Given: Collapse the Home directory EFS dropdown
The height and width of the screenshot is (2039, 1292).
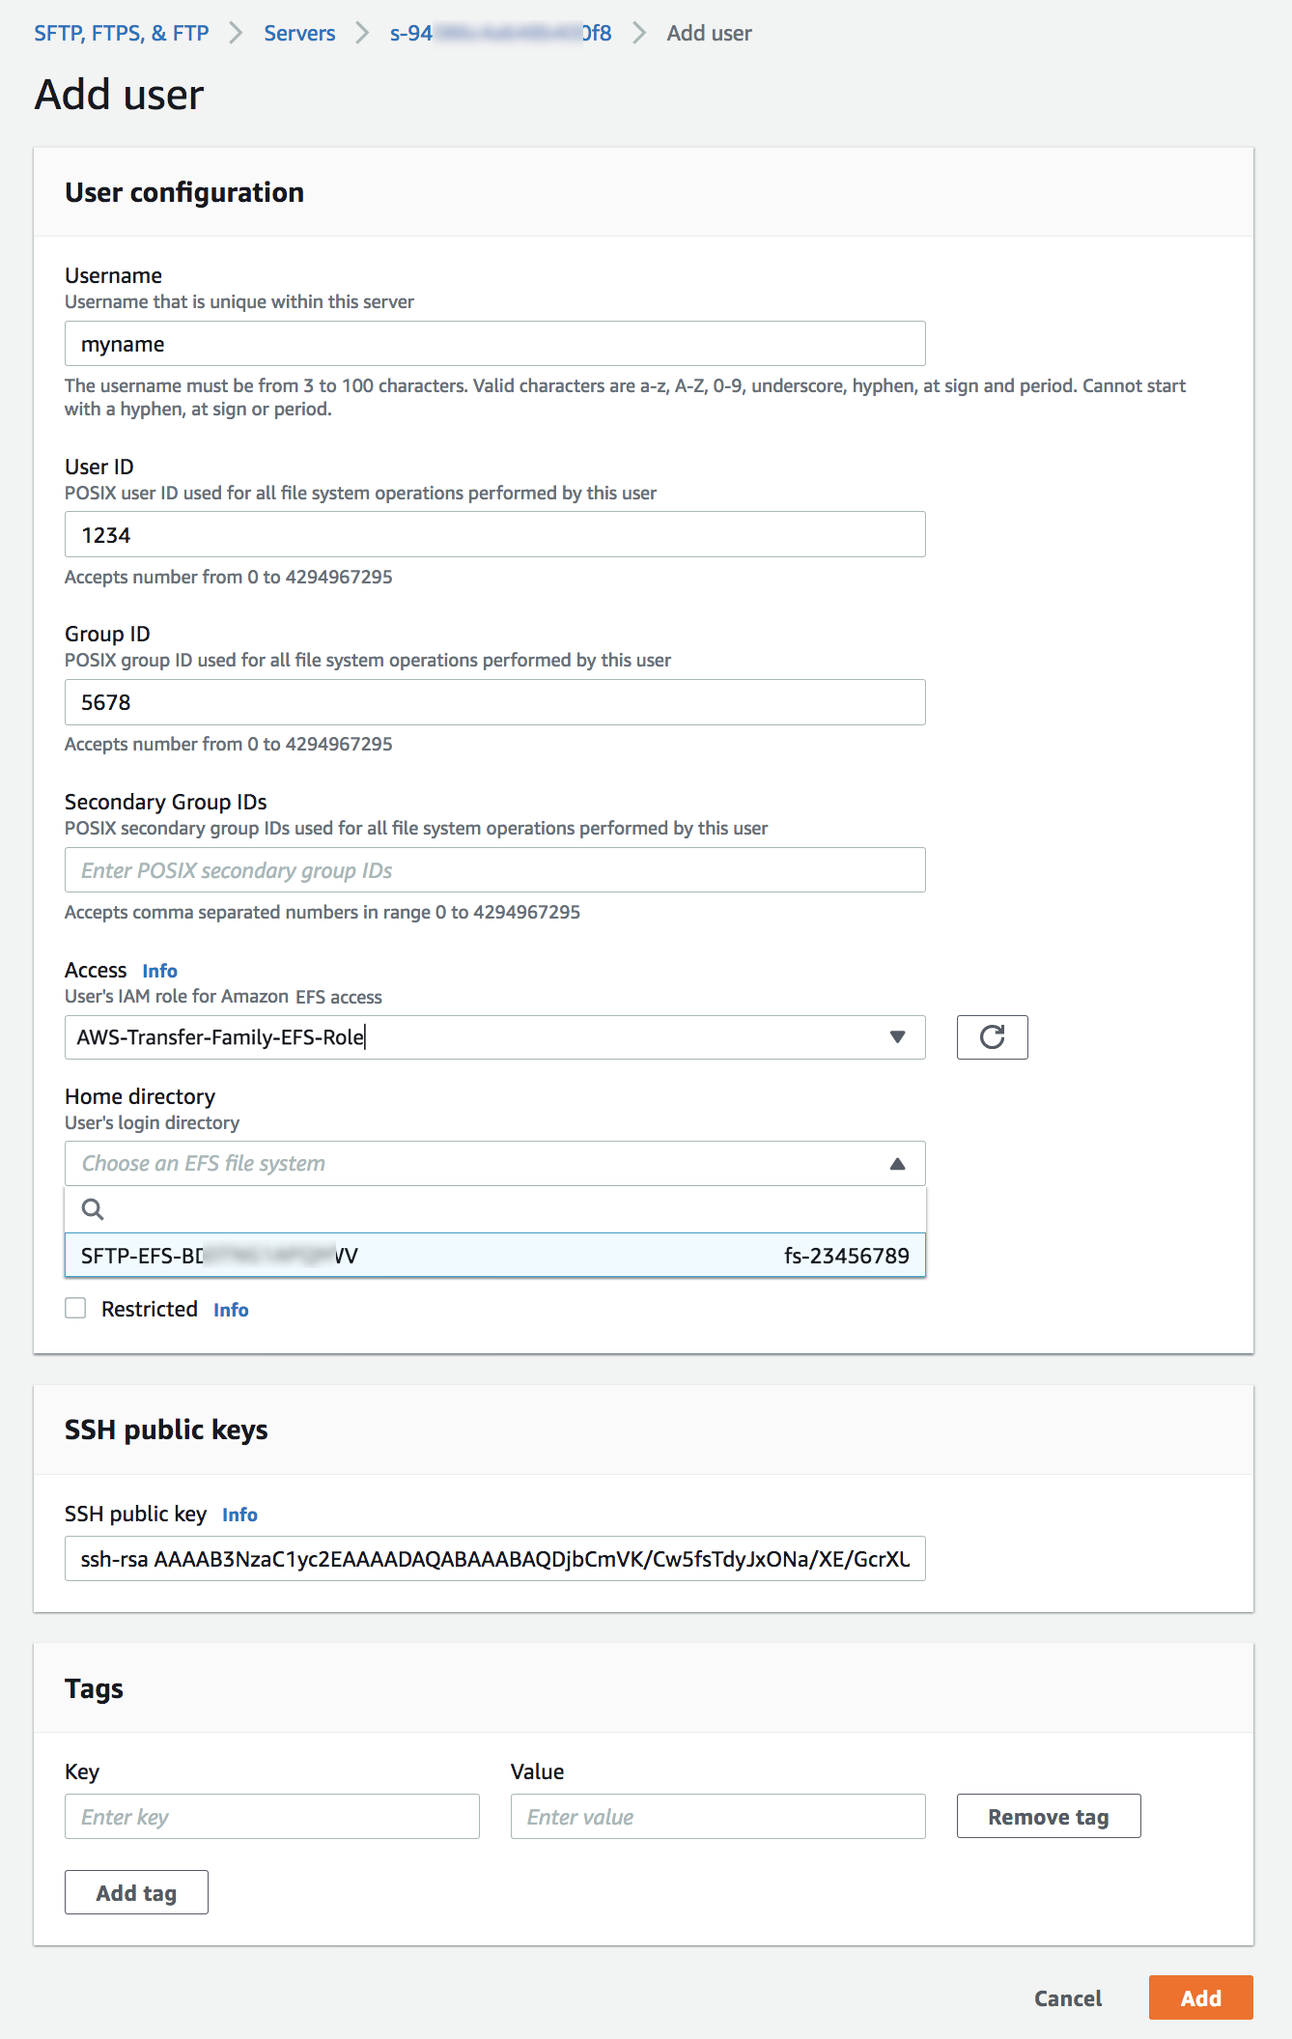Looking at the screenshot, I should coord(897,1164).
